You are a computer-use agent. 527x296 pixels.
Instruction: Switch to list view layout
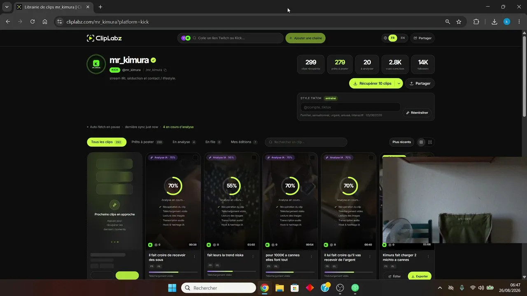coord(430,142)
